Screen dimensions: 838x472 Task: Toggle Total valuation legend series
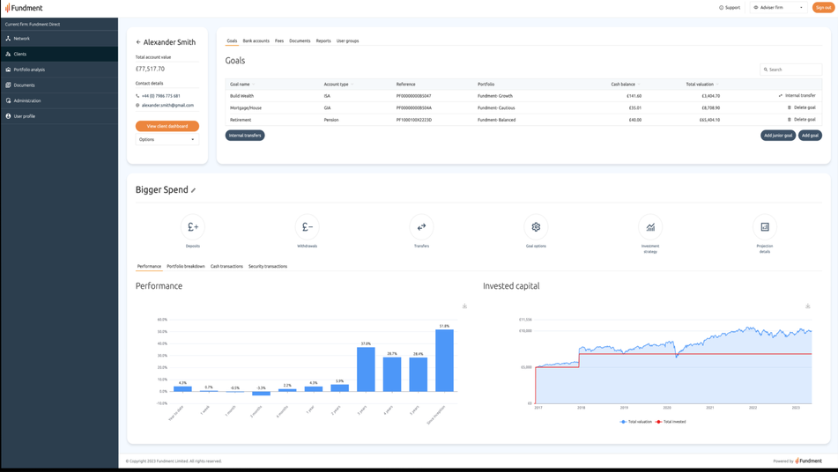click(x=636, y=422)
